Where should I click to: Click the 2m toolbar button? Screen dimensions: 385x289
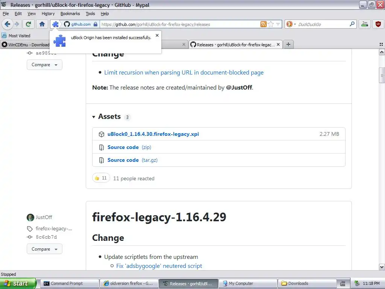click(365, 24)
